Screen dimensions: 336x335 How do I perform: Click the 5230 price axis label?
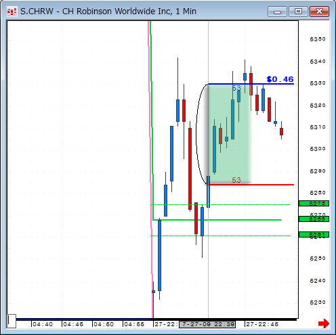point(318,303)
